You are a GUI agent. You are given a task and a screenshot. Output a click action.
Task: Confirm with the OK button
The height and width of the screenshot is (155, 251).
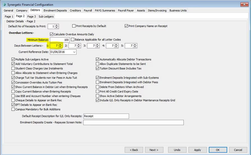(218, 150)
